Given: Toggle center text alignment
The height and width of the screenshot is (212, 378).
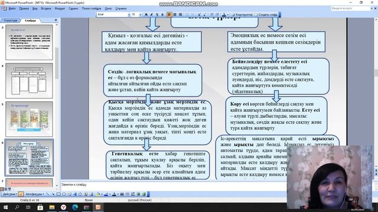Looking at the screenshot, I should click(175, 15).
